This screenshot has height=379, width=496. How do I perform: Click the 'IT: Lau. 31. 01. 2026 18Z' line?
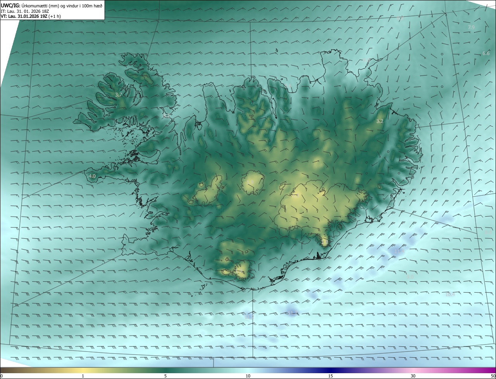point(25,11)
